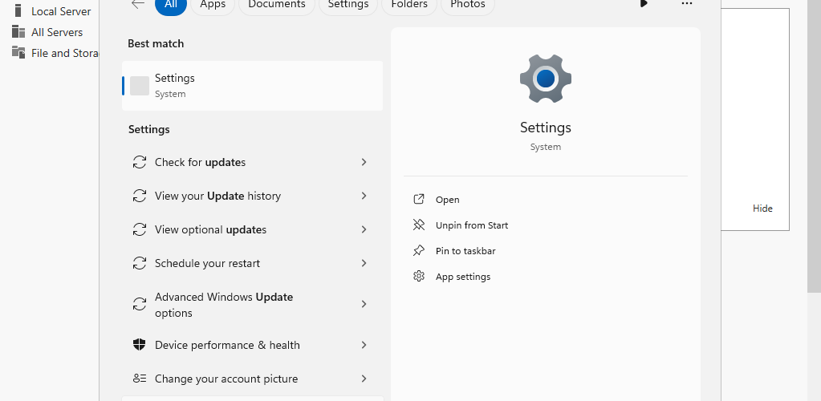Click the large Settings gear icon

pos(546,79)
